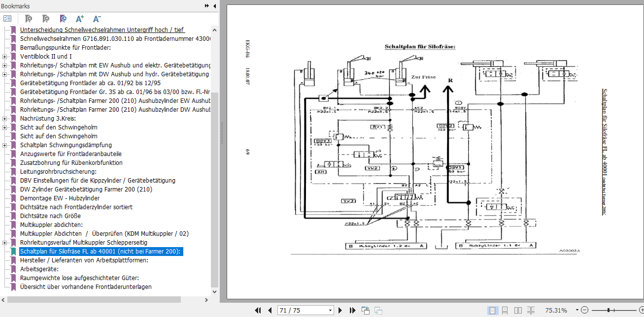Click the add new bookmark icon

[x=46, y=19]
